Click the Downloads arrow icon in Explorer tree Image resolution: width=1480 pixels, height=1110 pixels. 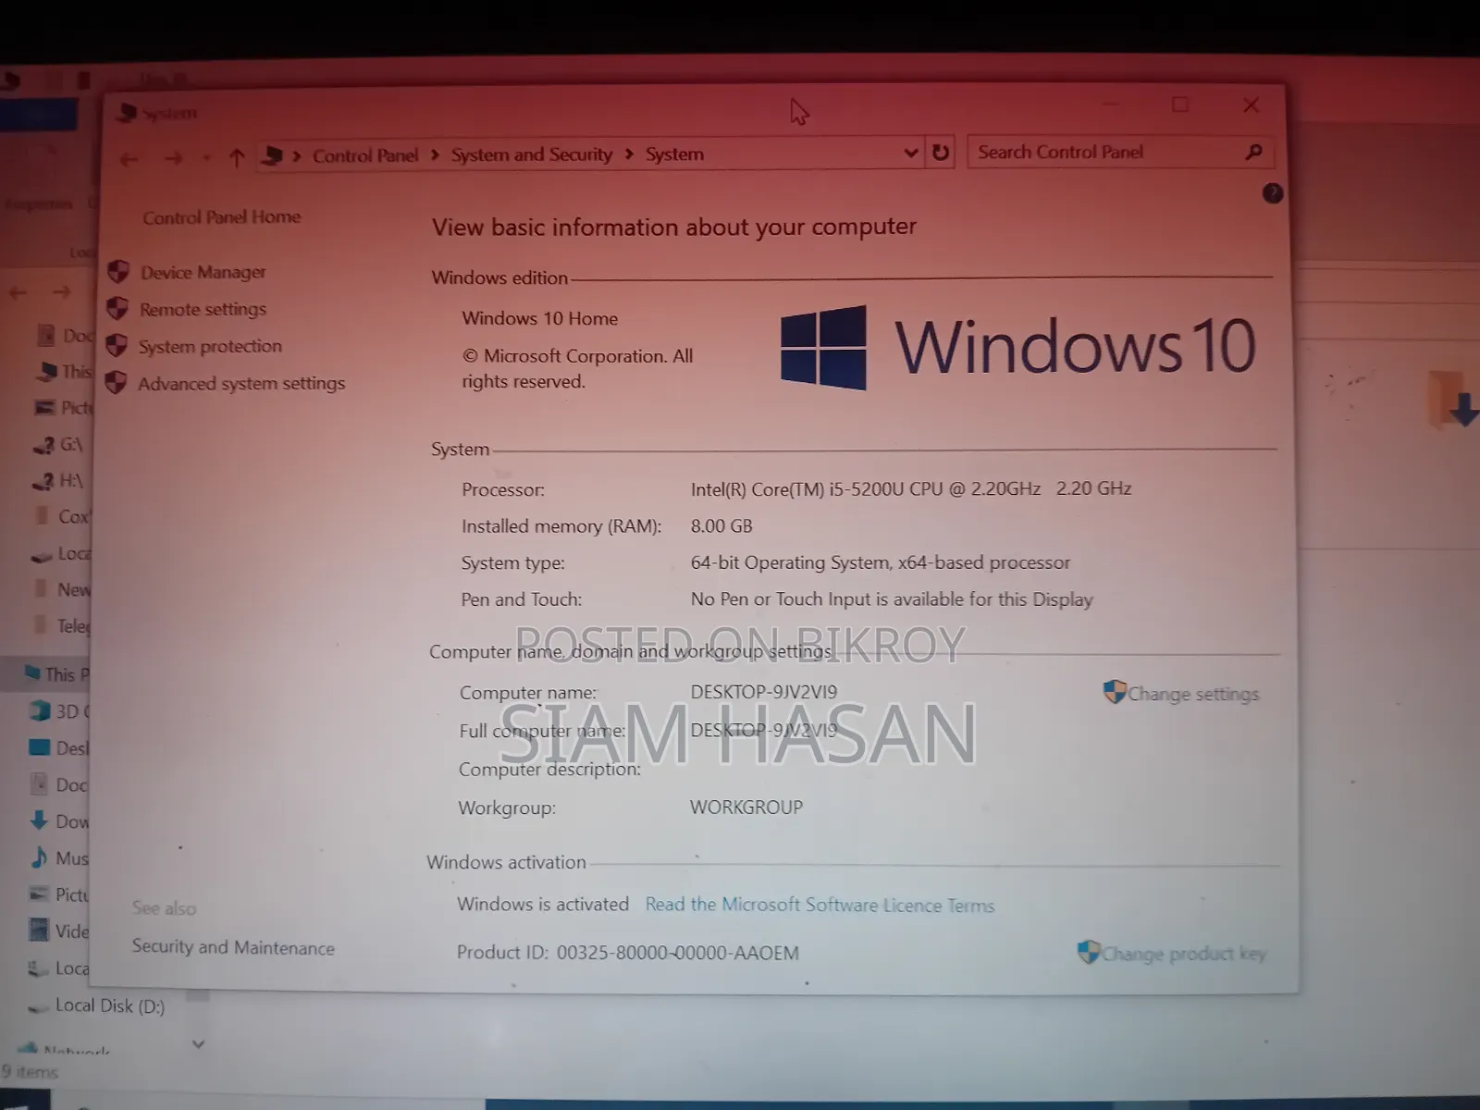[x=39, y=820]
